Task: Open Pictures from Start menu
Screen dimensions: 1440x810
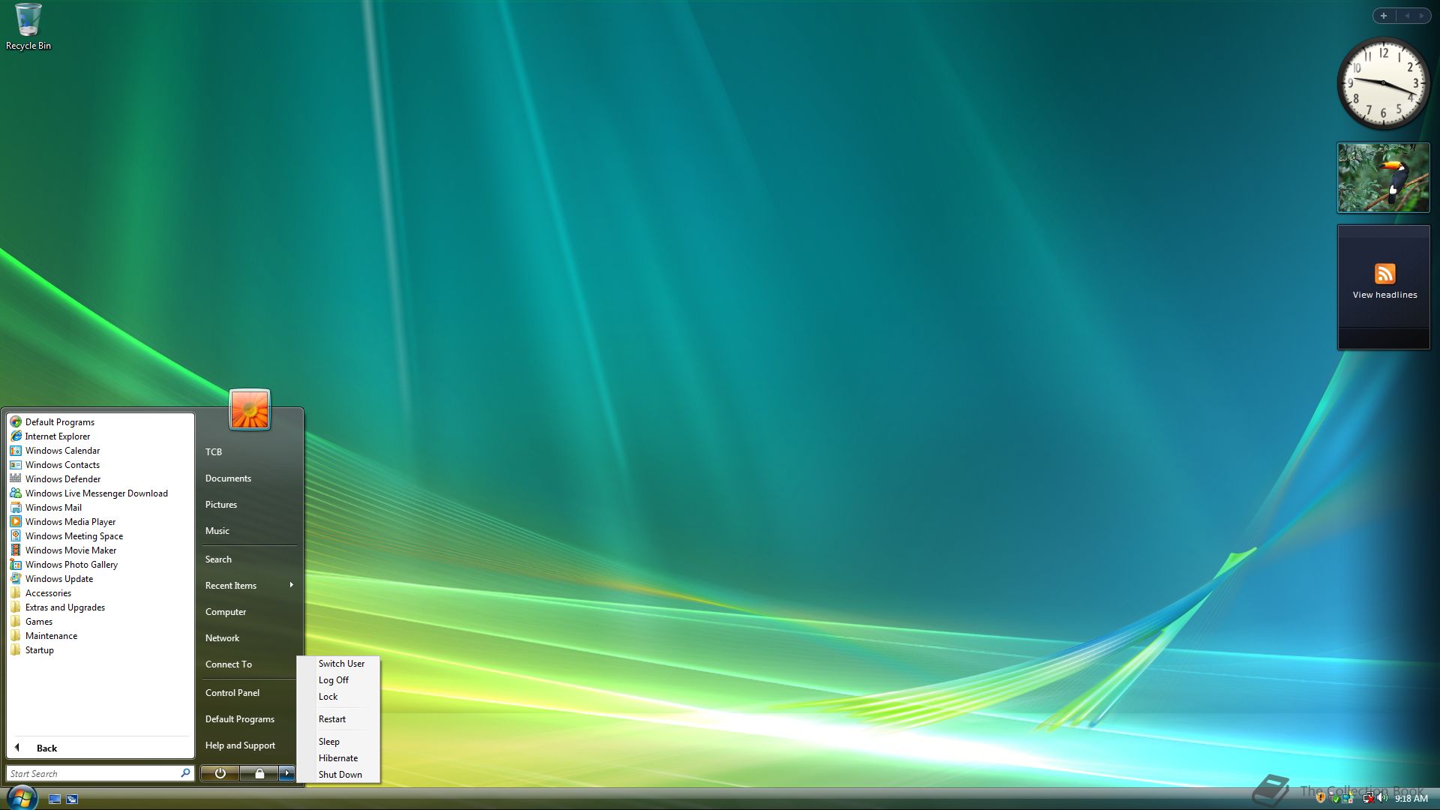Action: click(x=221, y=505)
